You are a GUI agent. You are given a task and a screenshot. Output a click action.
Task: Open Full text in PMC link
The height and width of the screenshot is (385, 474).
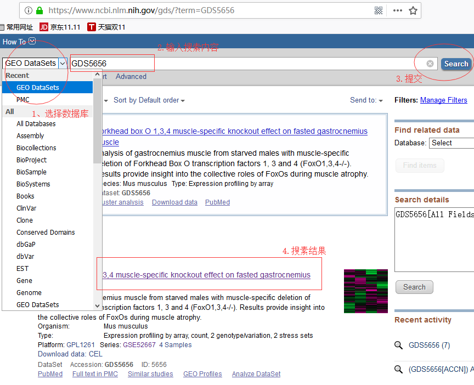[x=95, y=374]
